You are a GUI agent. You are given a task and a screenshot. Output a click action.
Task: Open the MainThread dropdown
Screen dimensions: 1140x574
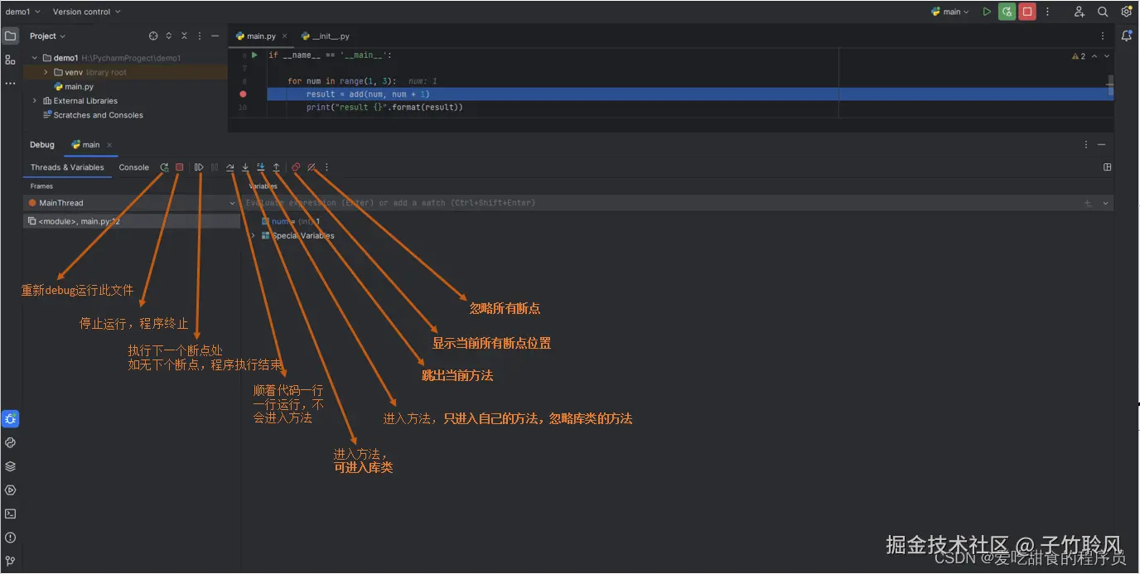coord(130,203)
